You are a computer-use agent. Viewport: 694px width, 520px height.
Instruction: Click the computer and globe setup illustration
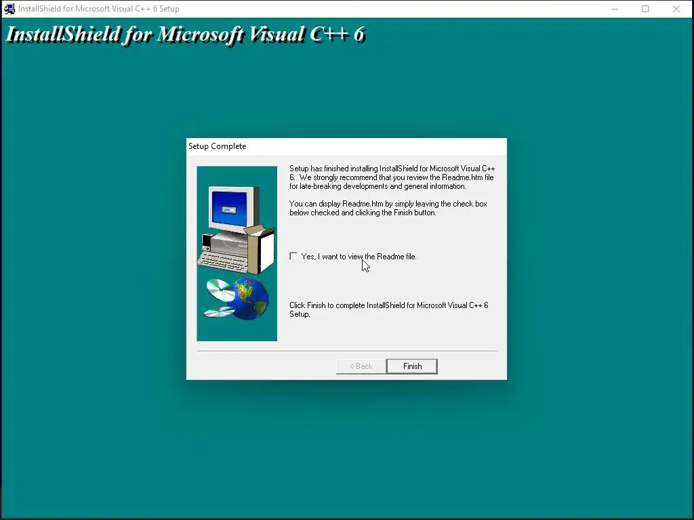click(237, 254)
